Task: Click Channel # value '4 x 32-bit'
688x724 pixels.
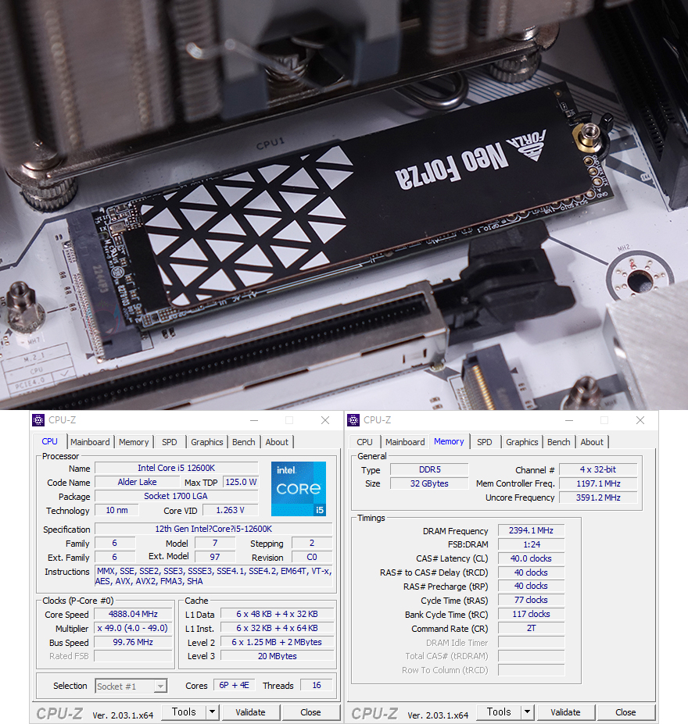Action: click(x=598, y=469)
